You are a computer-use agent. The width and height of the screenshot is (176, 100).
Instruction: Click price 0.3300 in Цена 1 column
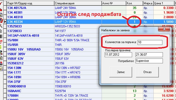(x=169, y=8)
